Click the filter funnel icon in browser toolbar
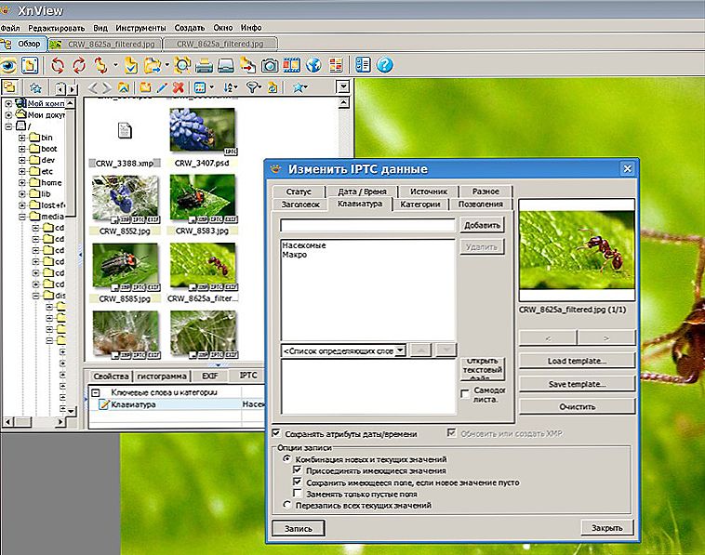 coord(253,87)
